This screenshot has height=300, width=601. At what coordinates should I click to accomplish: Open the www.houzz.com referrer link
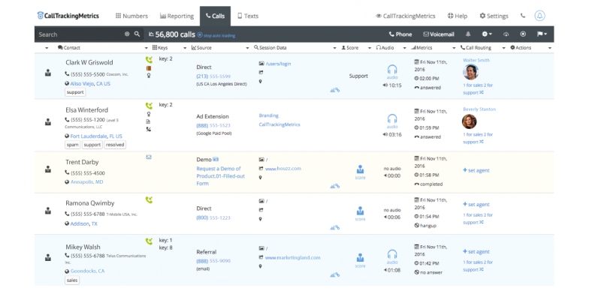tap(283, 168)
